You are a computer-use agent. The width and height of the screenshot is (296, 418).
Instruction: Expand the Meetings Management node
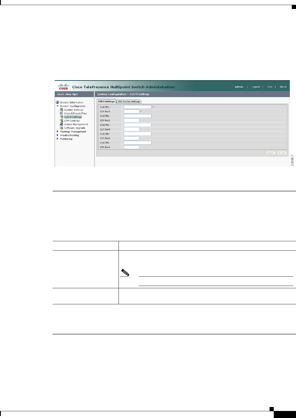point(57,131)
